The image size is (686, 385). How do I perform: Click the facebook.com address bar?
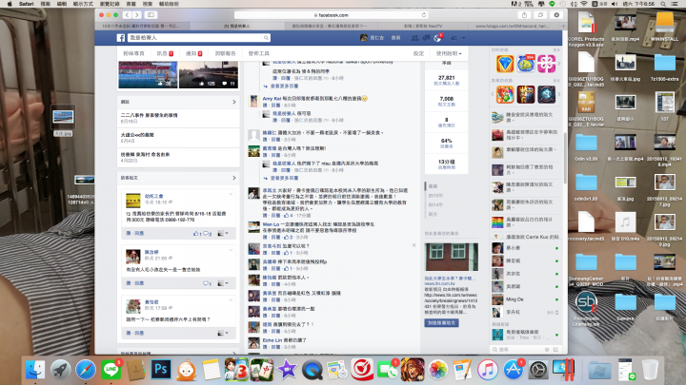[332, 15]
